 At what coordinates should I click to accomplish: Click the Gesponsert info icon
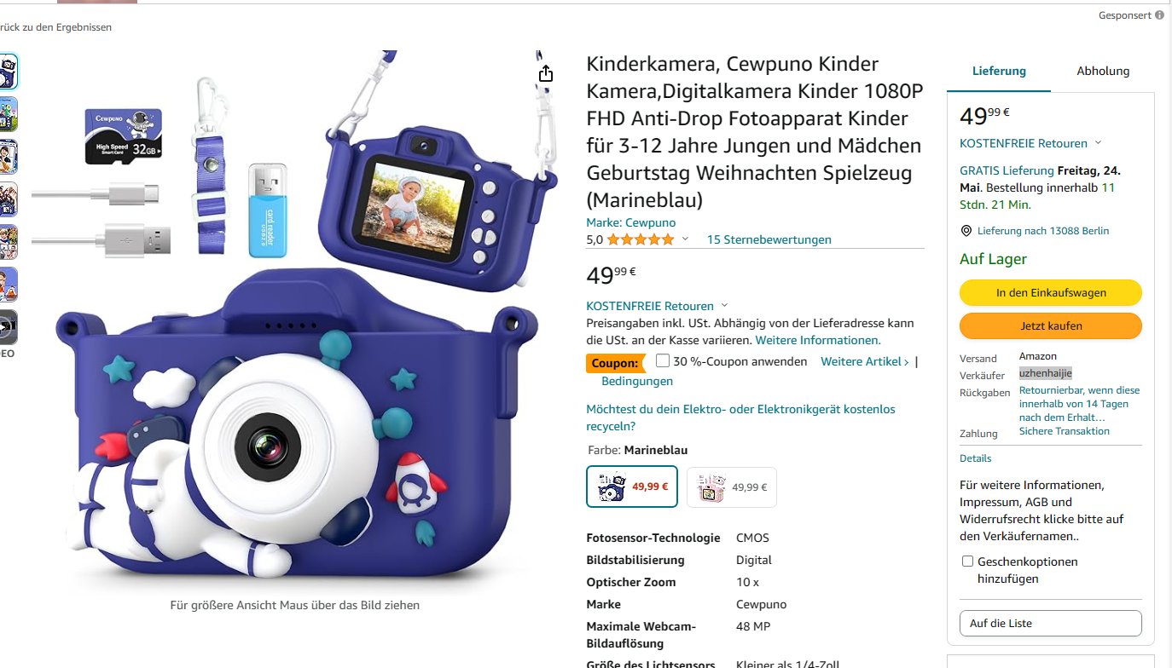pyautogui.click(x=1159, y=15)
